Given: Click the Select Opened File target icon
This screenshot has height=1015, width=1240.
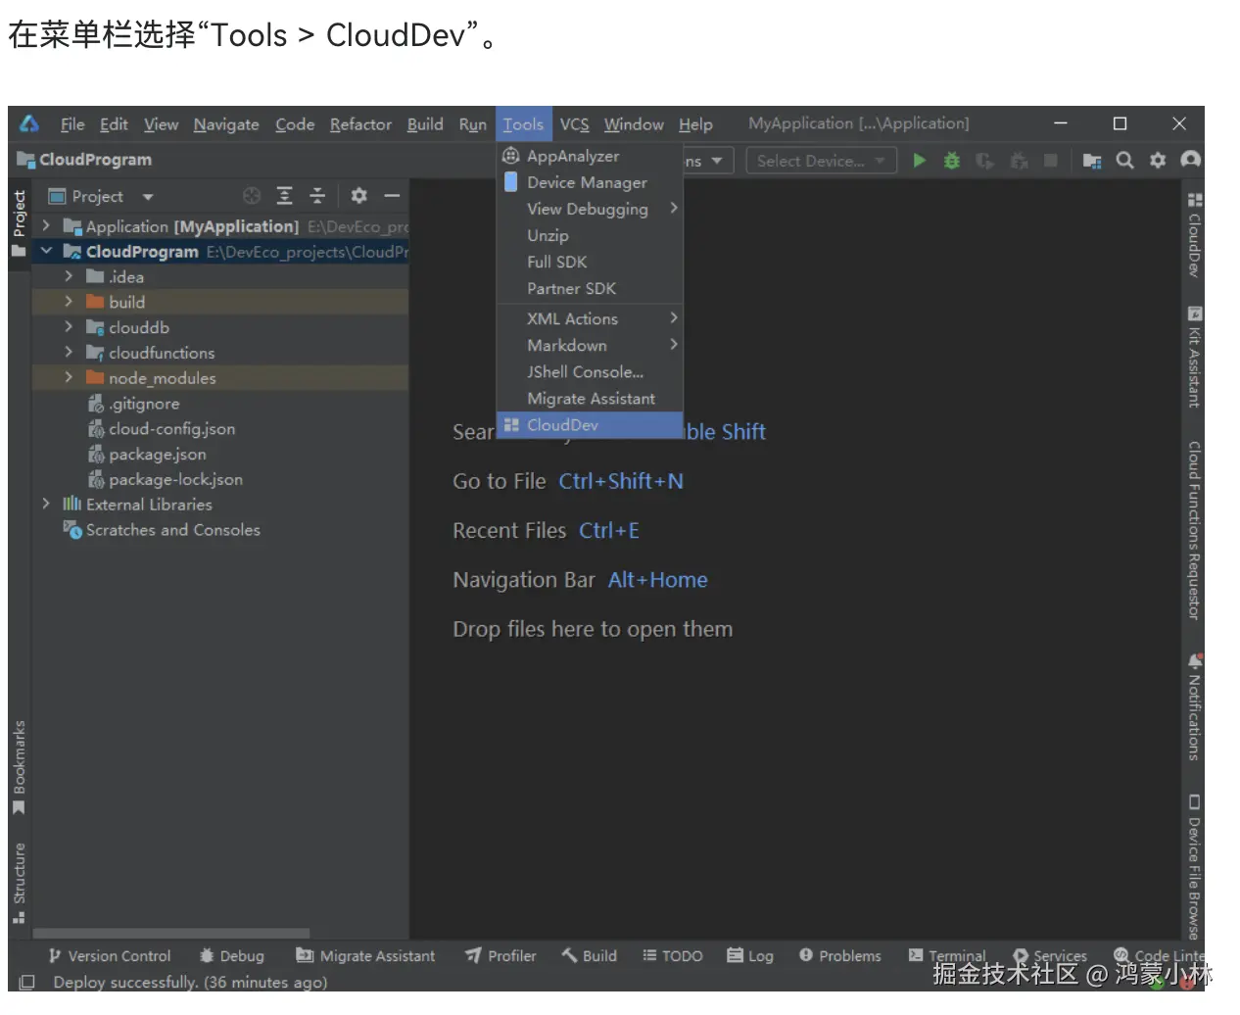Looking at the screenshot, I should click(252, 196).
